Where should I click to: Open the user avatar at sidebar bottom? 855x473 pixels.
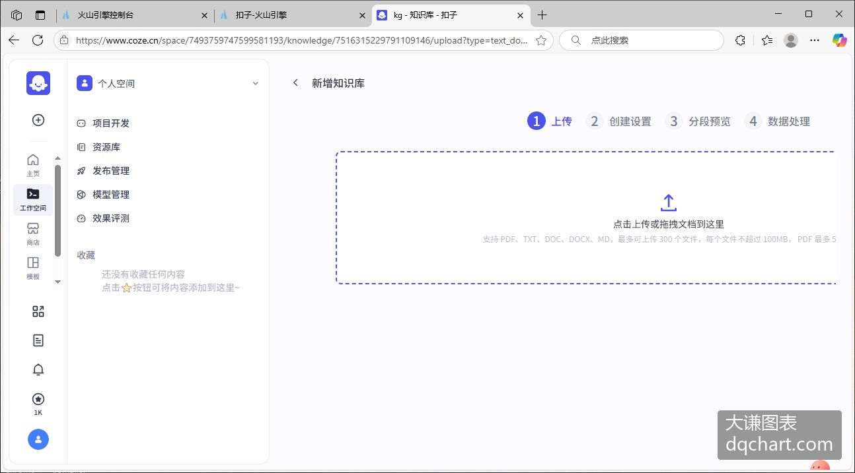tap(38, 439)
